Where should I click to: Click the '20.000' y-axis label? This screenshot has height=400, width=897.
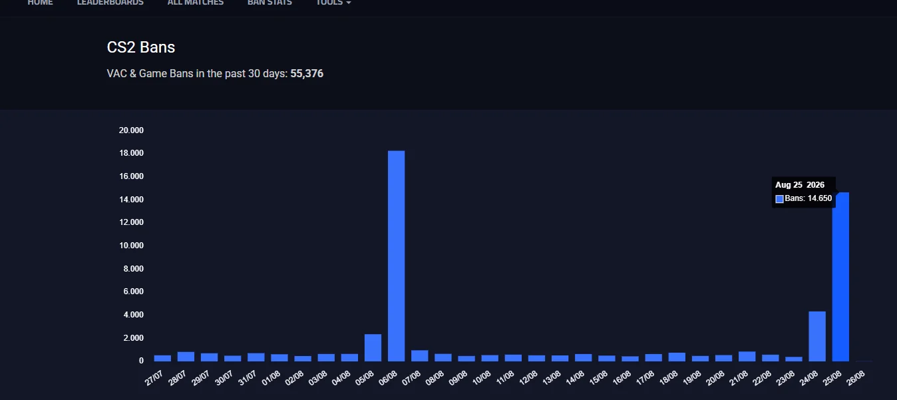click(131, 130)
